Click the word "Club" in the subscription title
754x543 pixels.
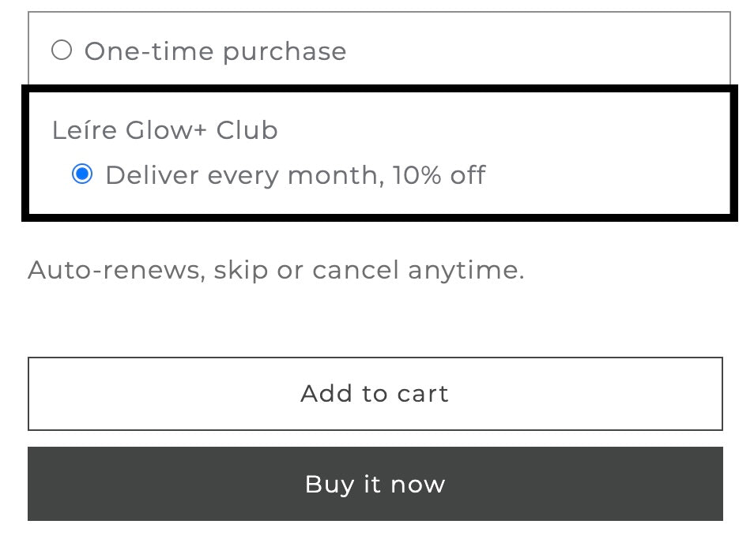coord(247,130)
